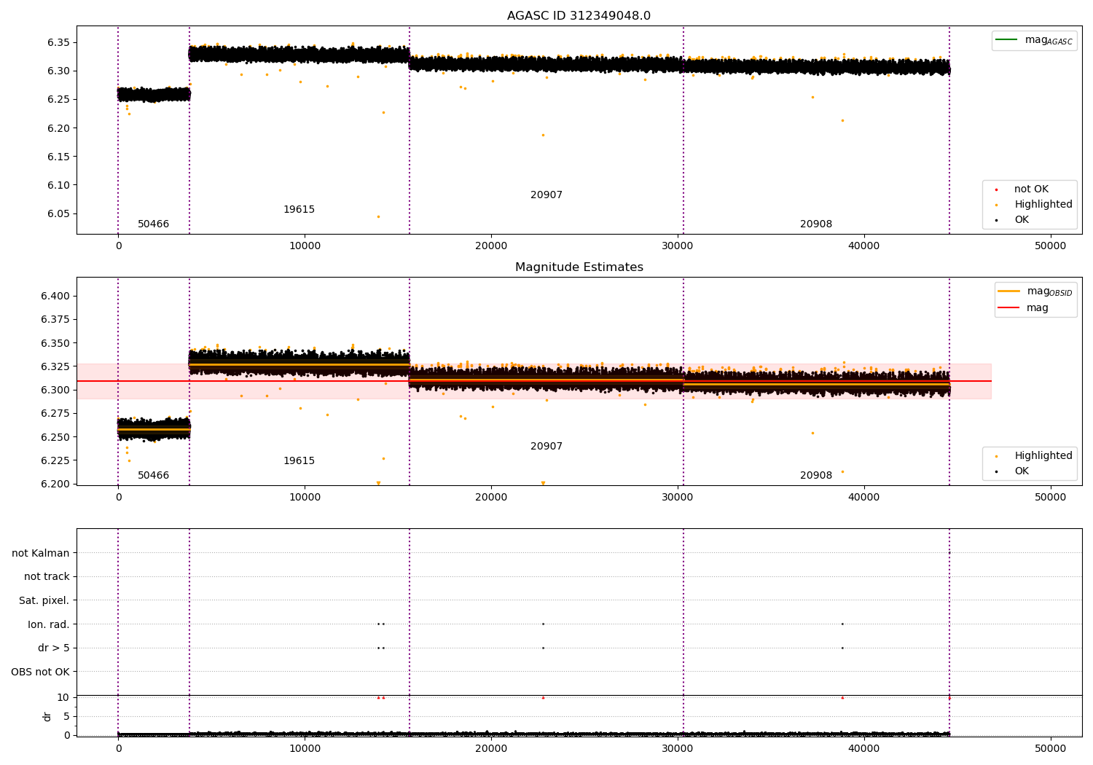Viewport: 1093px width, 765px height.
Task: Click the 'Magnitude Estimates' plot title
Action: point(579,267)
